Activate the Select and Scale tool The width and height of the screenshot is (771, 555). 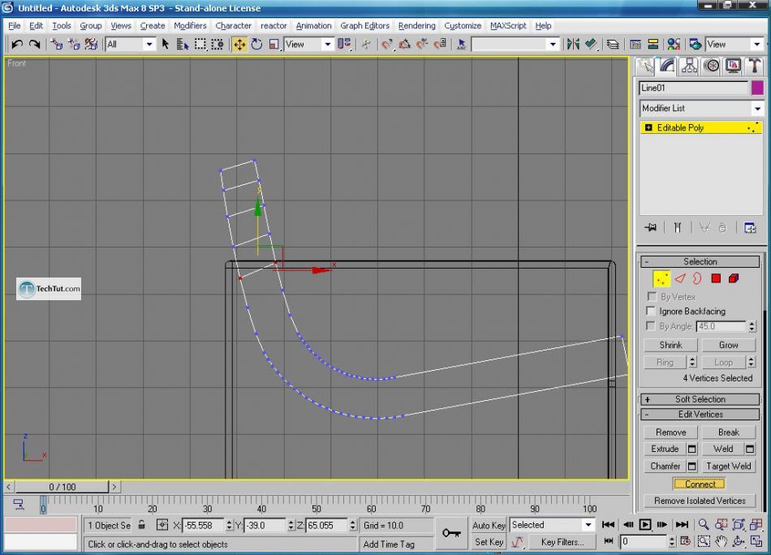(274, 45)
